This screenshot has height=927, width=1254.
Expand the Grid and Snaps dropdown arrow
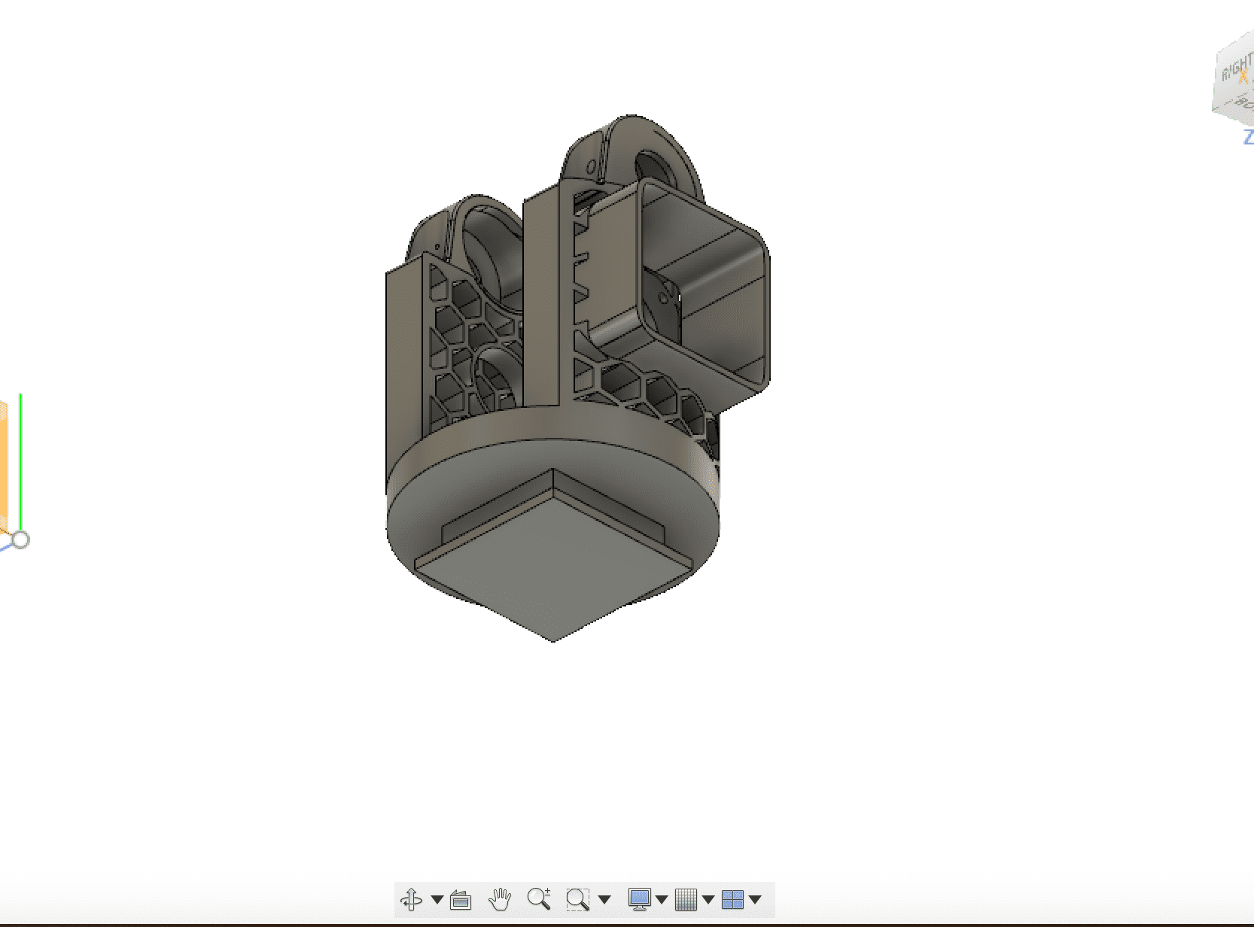[x=708, y=900]
